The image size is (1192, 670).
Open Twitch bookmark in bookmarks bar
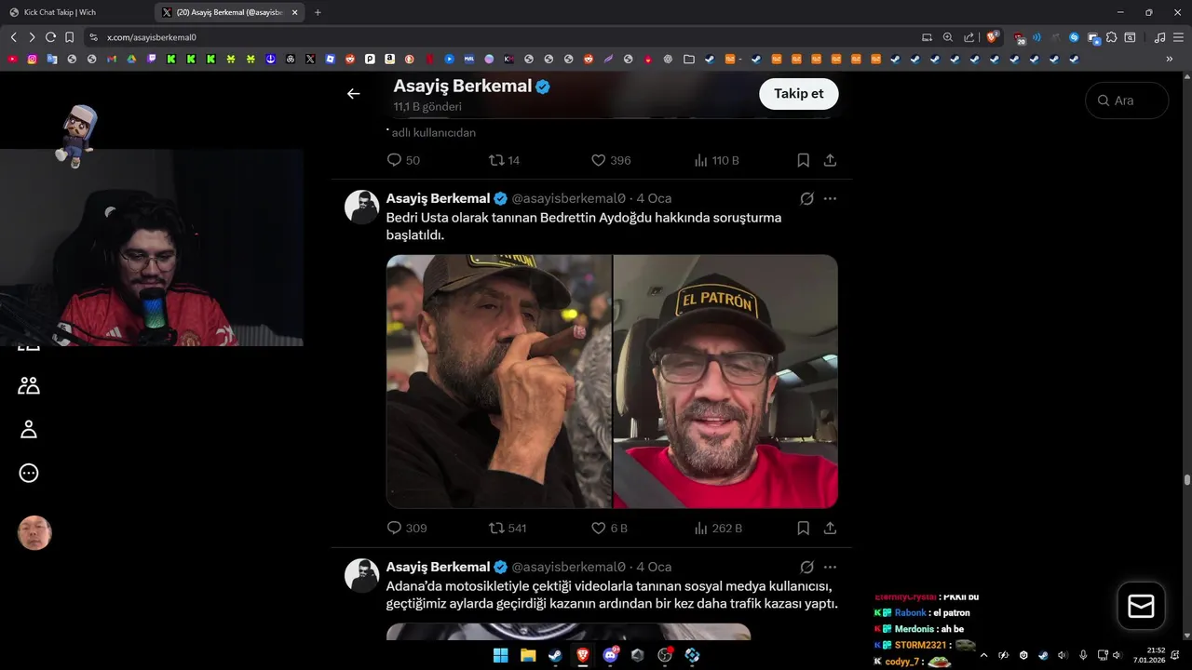coord(152,59)
